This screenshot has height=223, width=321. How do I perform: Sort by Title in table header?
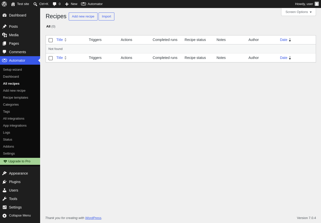click(60, 40)
